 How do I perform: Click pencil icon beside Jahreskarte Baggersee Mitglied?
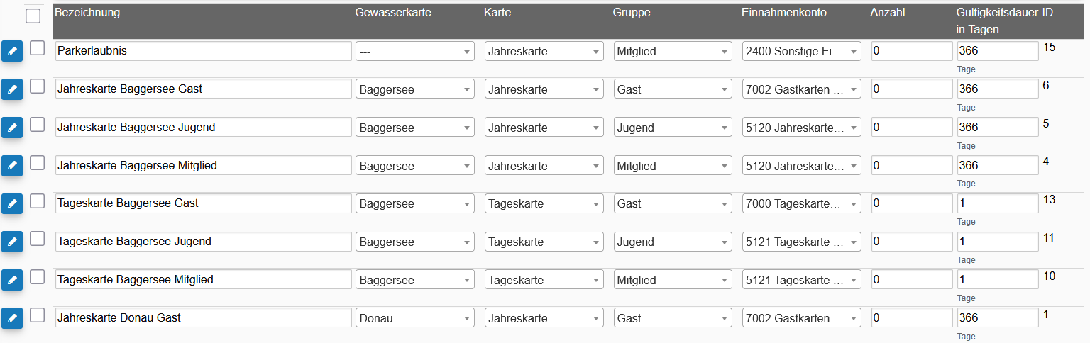12,166
